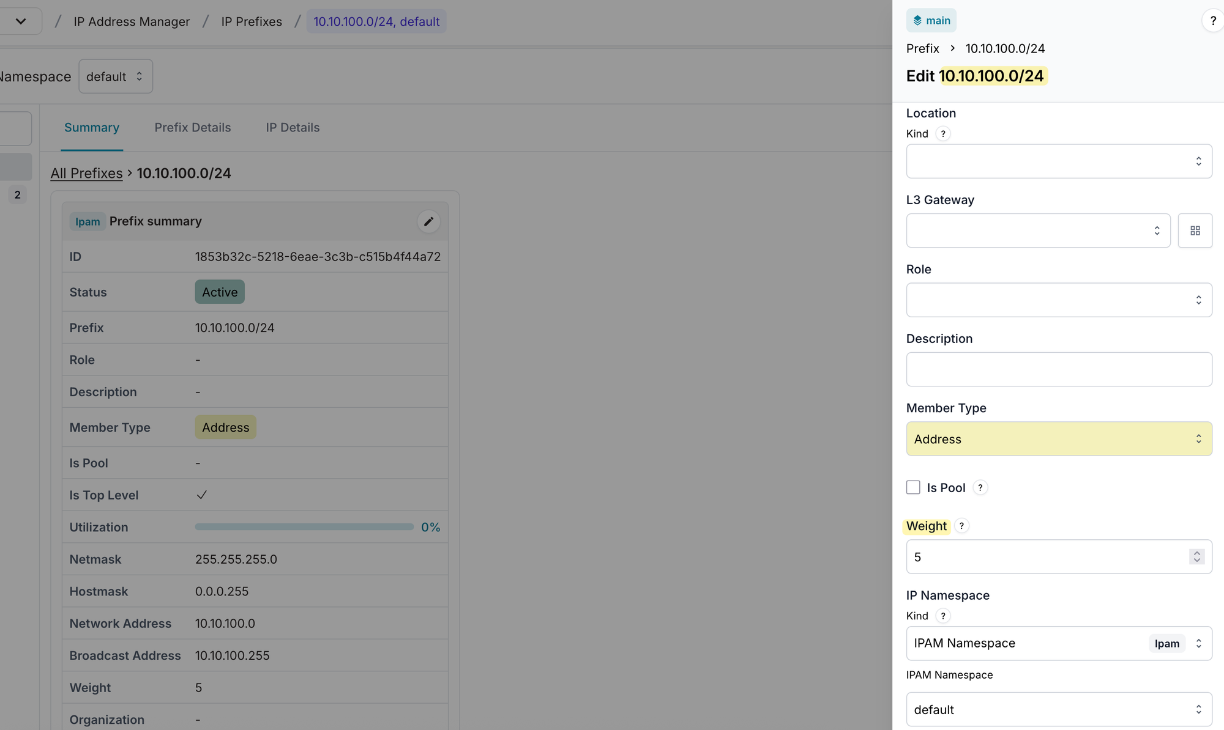Click the help icon next to Location Kind

tap(943, 134)
